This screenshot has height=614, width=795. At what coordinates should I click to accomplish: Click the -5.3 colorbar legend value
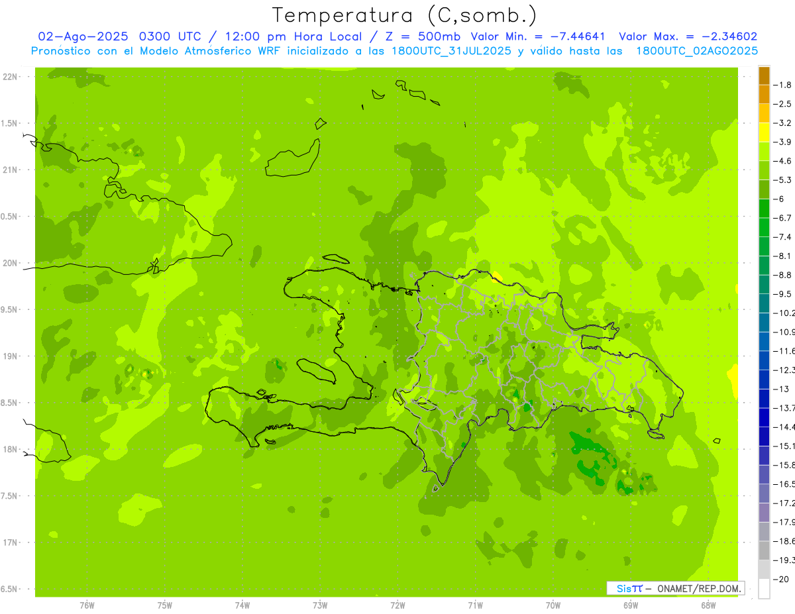(782, 180)
